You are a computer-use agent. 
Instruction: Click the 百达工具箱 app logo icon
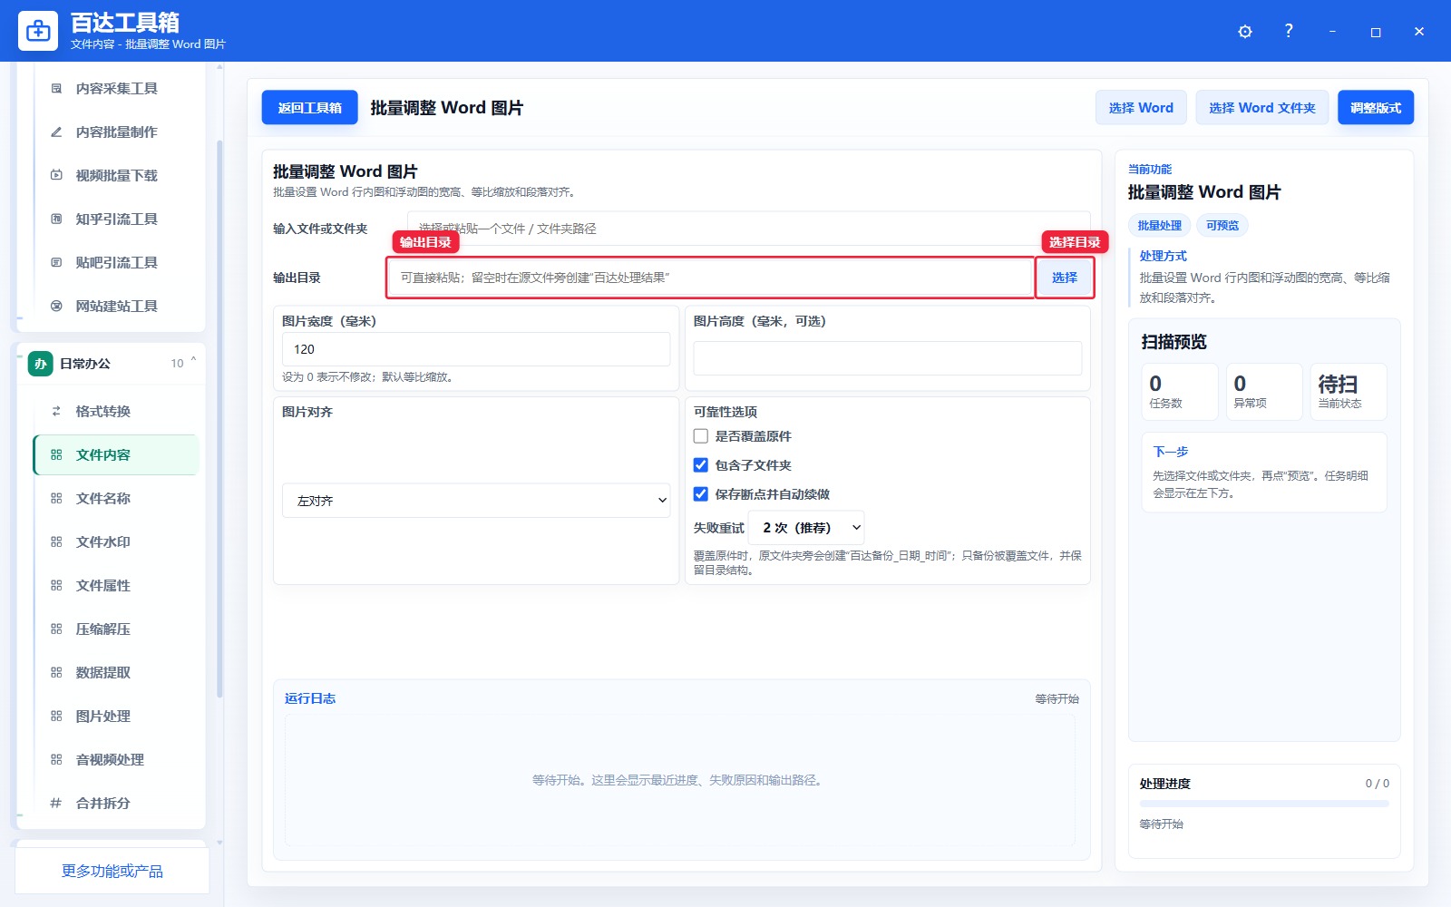38,31
